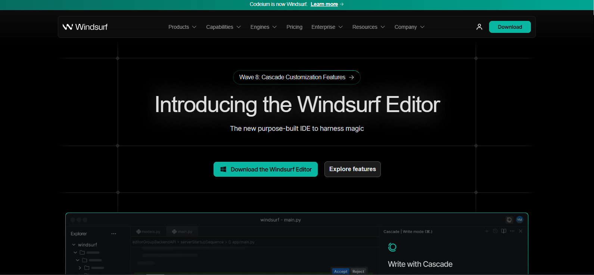Click the YM user avatar

519,220
